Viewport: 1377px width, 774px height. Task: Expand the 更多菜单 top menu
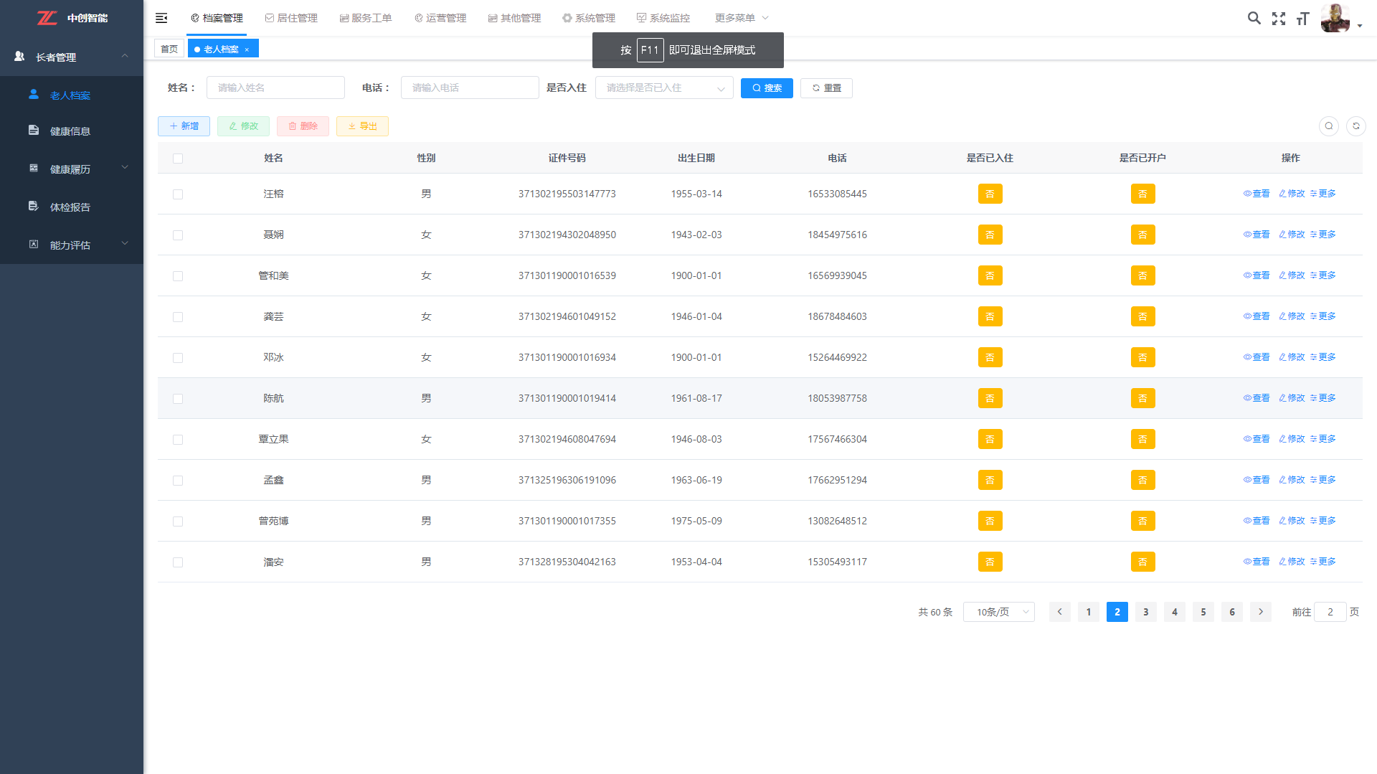click(x=741, y=18)
